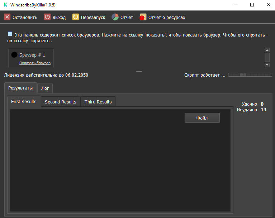Click the blue info hint icon
Screen dimensions: 275x218
point(10,34)
